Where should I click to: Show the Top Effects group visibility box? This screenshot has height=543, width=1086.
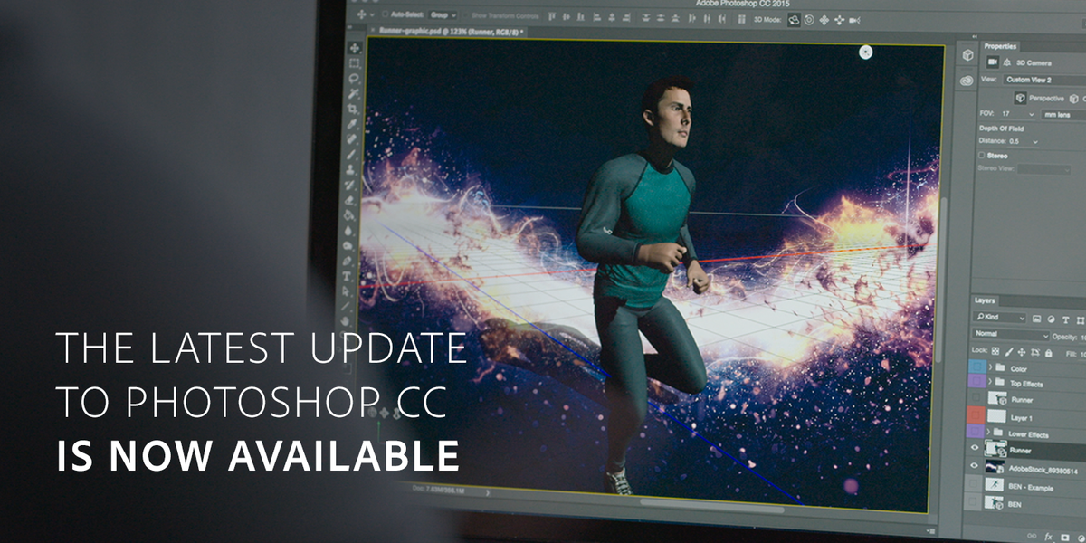click(976, 383)
